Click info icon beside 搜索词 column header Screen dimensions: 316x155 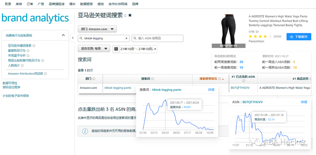(x=152, y=79)
